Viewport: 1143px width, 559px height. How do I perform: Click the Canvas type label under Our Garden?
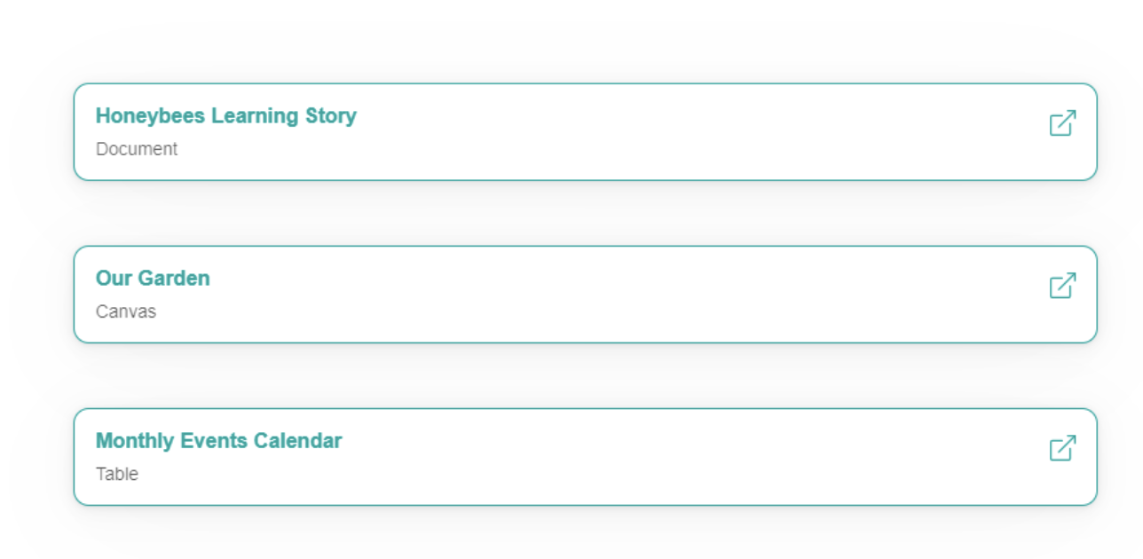126,311
